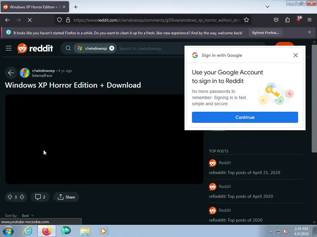The width and height of the screenshot is (317, 237).
Task: Open the comments button showing 2
Action: (x=40, y=197)
